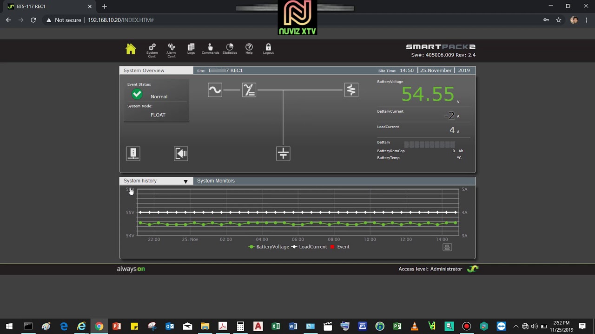Select the load icon in diagram
595x334 pixels.
[351, 90]
